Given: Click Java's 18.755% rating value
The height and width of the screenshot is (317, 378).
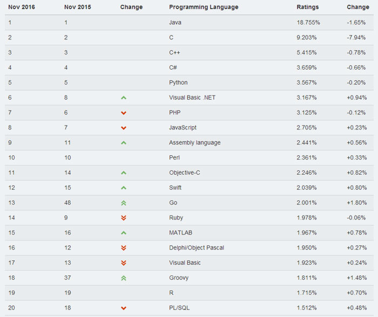Looking at the screenshot, I should click(x=308, y=23).
